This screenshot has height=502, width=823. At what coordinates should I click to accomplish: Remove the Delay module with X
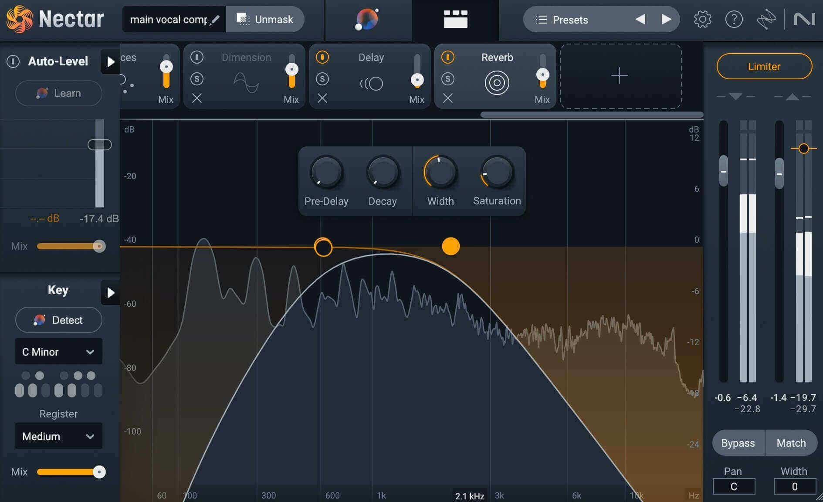click(x=322, y=98)
